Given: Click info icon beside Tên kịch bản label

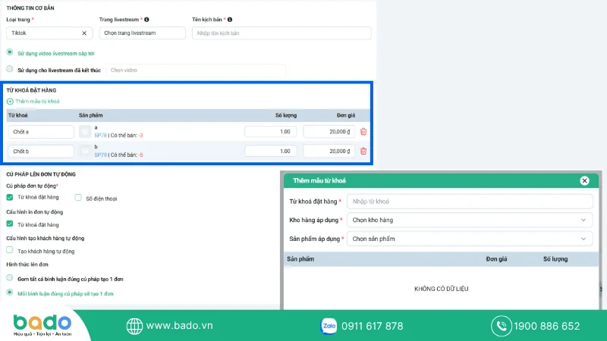Looking at the screenshot, I should (230, 20).
